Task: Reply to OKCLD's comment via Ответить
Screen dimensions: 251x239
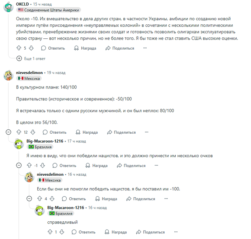Action: click(53, 48)
